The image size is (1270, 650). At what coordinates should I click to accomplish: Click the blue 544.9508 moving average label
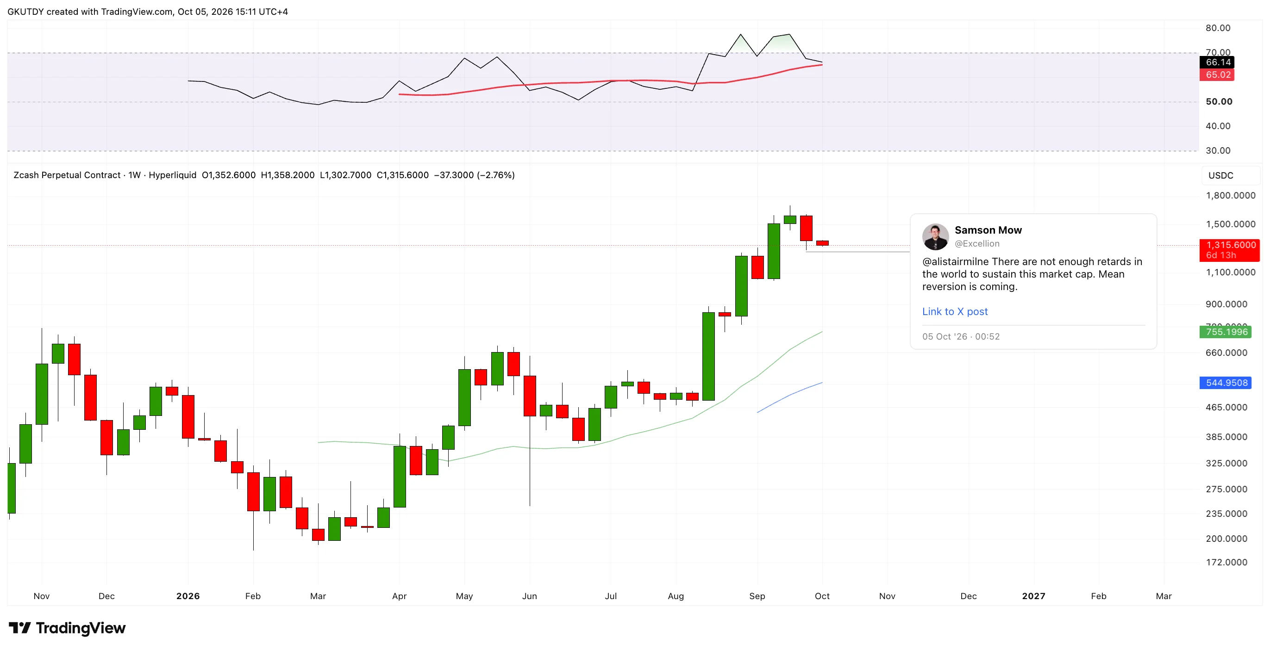pyautogui.click(x=1226, y=383)
